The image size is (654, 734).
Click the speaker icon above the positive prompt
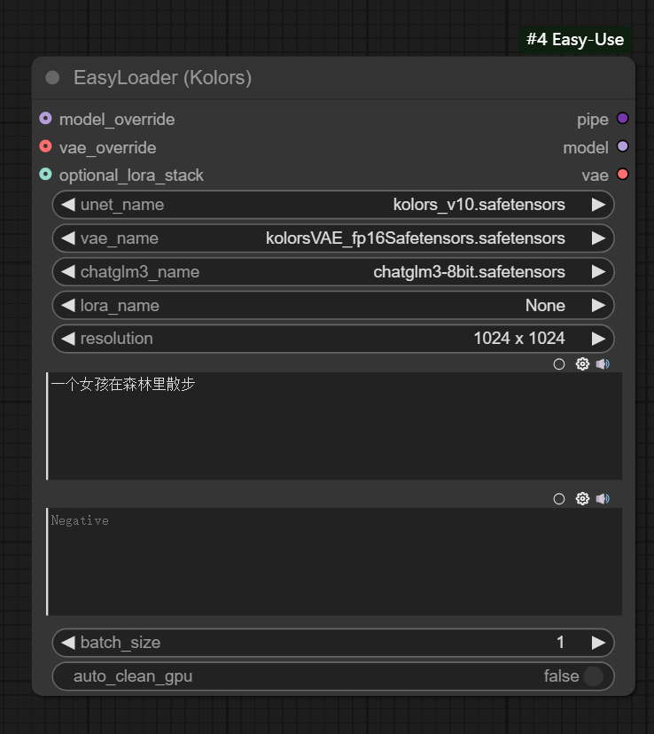click(x=603, y=363)
